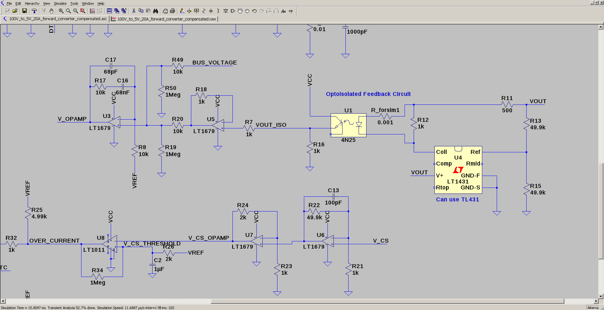The width and height of the screenshot is (604, 310).
Task: Click the C17 68pF capacitor value
Action: point(111,72)
